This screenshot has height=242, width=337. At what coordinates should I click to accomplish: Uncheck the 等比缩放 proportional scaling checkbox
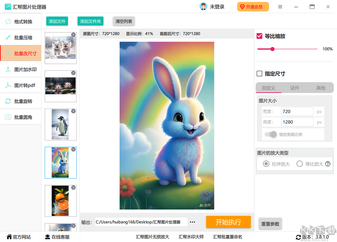point(259,36)
